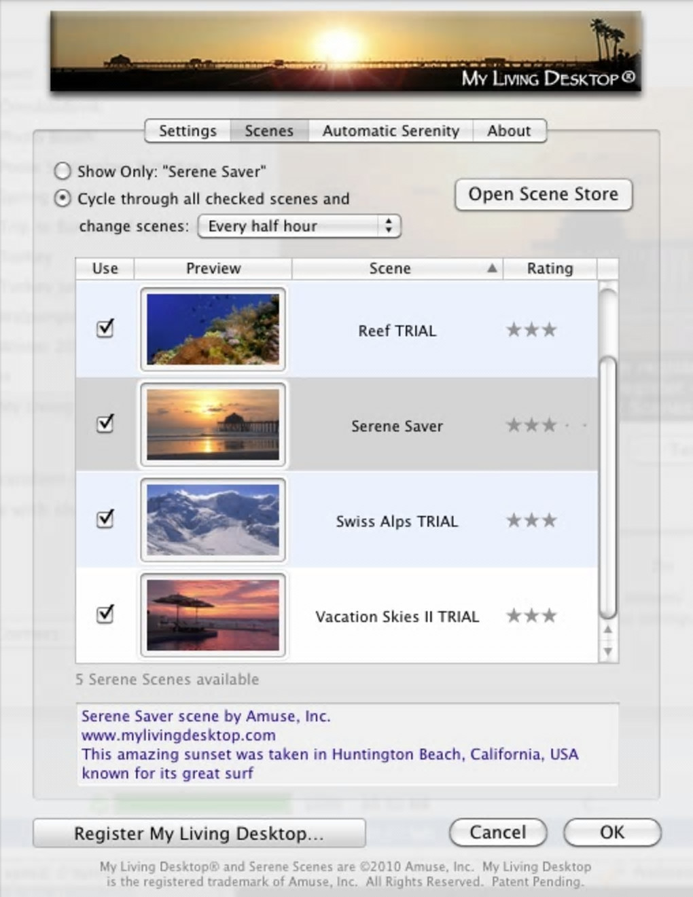Click the scrollbar down arrow

tap(608, 651)
